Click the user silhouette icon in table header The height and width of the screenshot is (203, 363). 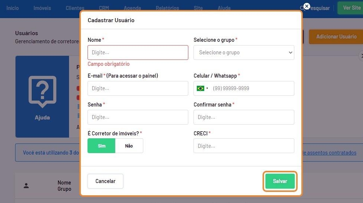pyautogui.click(x=26, y=186)
